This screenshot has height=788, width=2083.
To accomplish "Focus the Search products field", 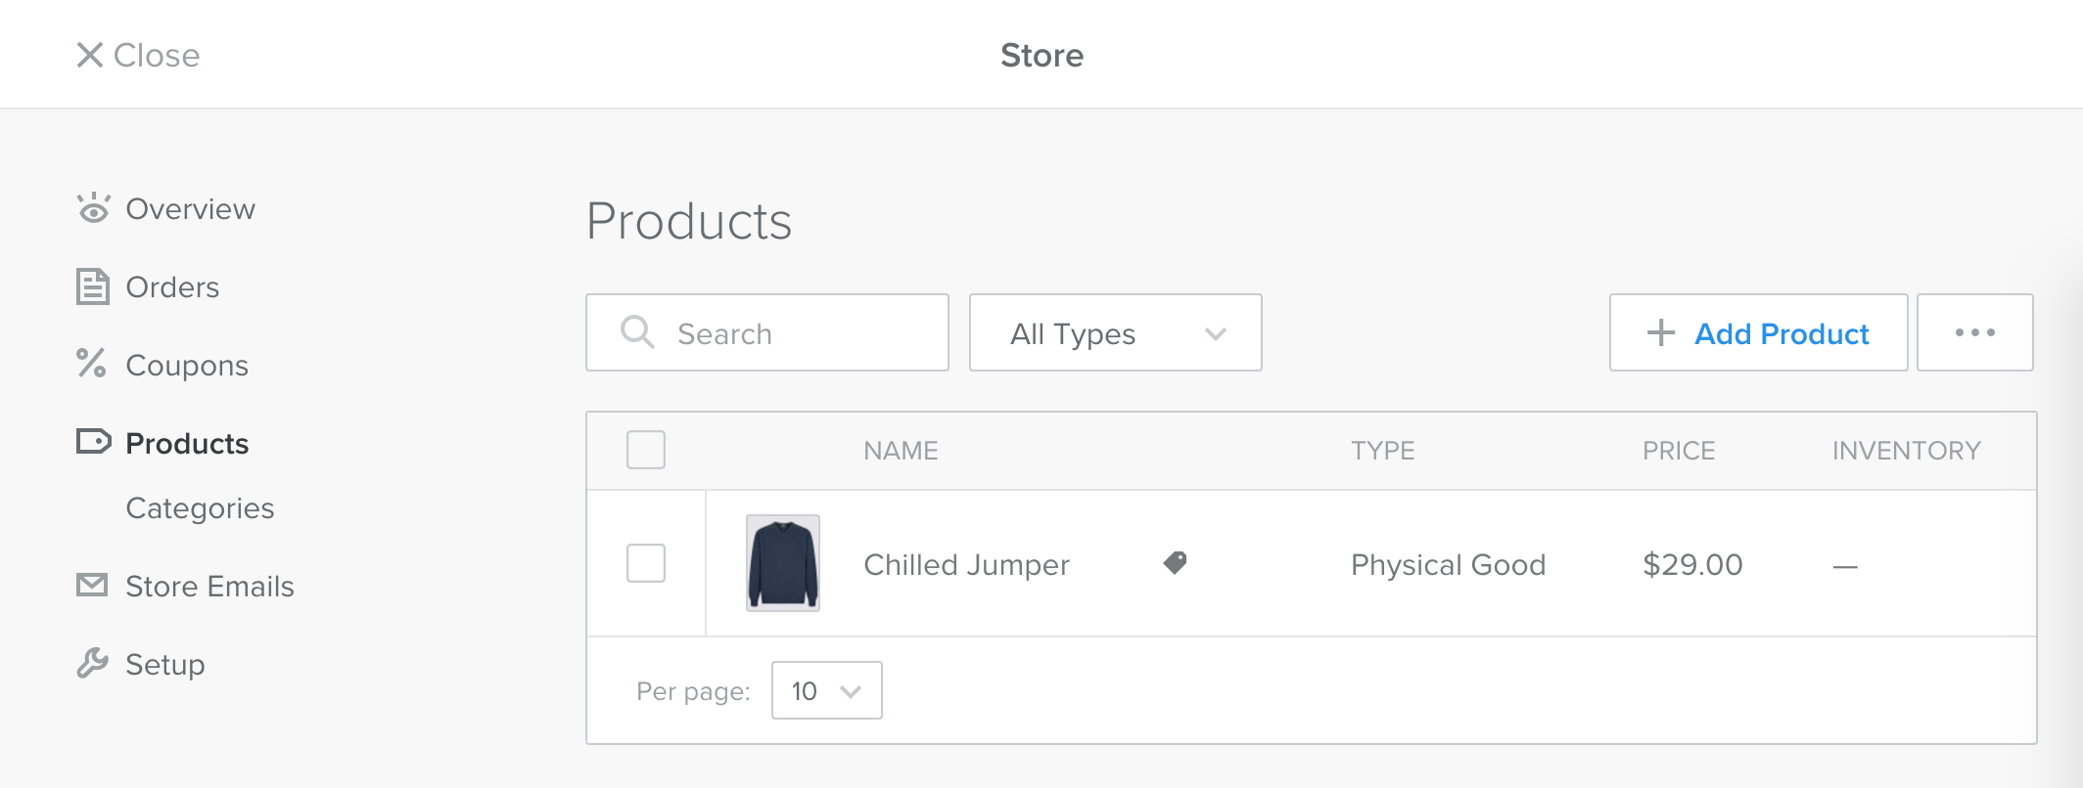I will (x=767, y=332).
